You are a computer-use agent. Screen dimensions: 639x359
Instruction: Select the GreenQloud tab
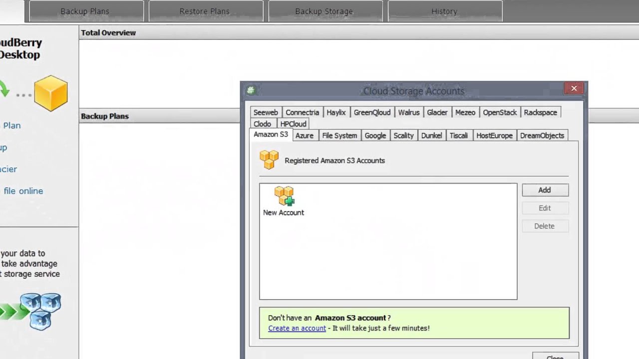click(x=372, y=112)
